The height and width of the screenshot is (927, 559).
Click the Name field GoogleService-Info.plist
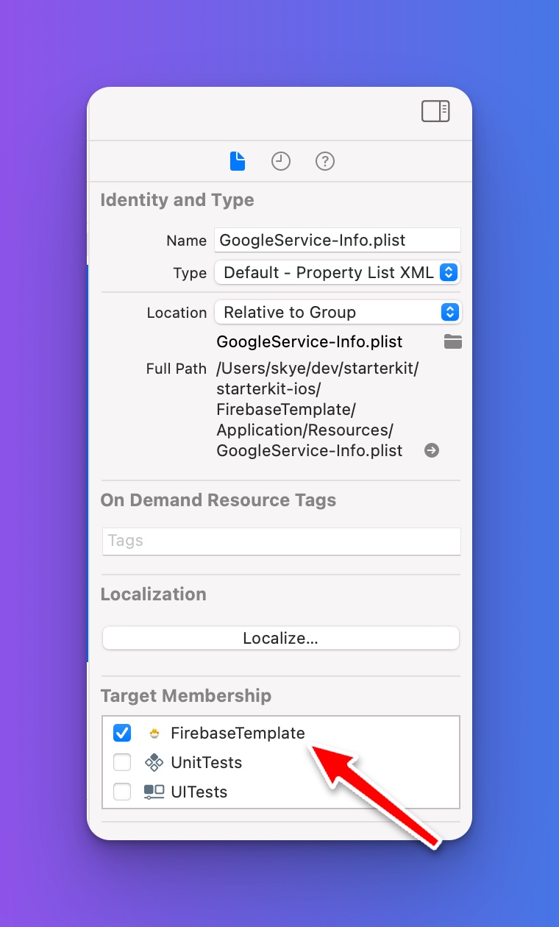tap(338, 241)
